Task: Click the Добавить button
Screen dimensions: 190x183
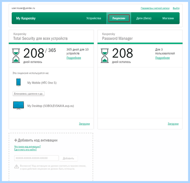Action: coord(68,158)
